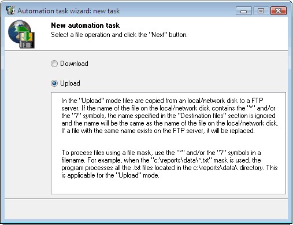
Task: Click the wizard app icon in title bar
Action: point(10,10)
